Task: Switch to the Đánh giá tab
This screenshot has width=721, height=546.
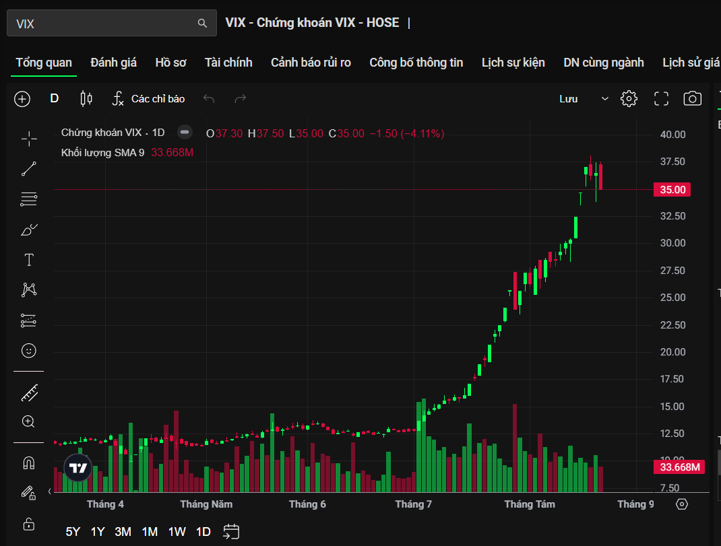Action: [x=114, y=63]
